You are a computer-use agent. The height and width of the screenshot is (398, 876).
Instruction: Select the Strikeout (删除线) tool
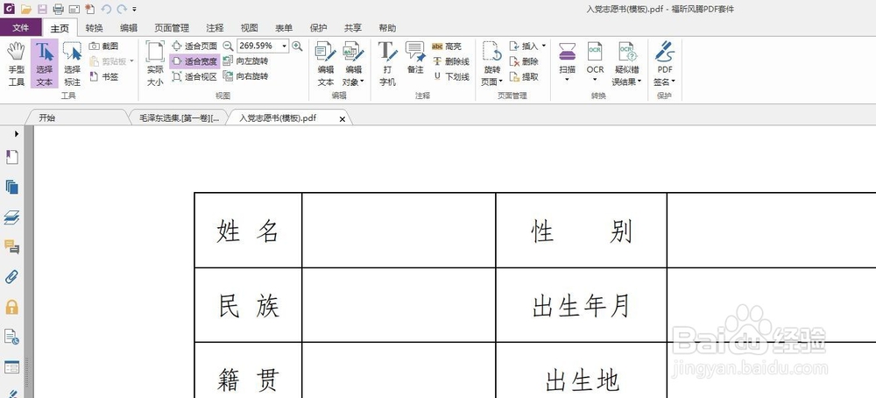pyautogui.click(x=451, y=61)
